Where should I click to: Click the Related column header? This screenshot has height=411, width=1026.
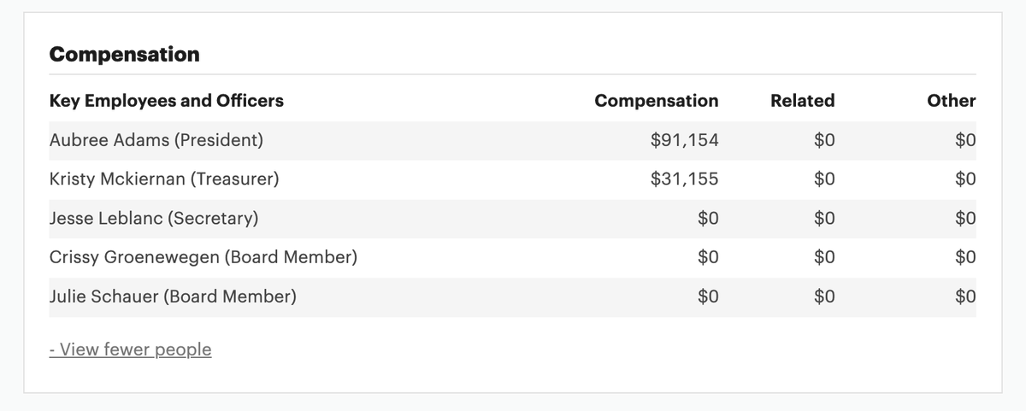coord(803,101)
